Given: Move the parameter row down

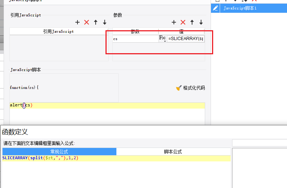Looking at the screenshot, I should (x=201, y=22).
